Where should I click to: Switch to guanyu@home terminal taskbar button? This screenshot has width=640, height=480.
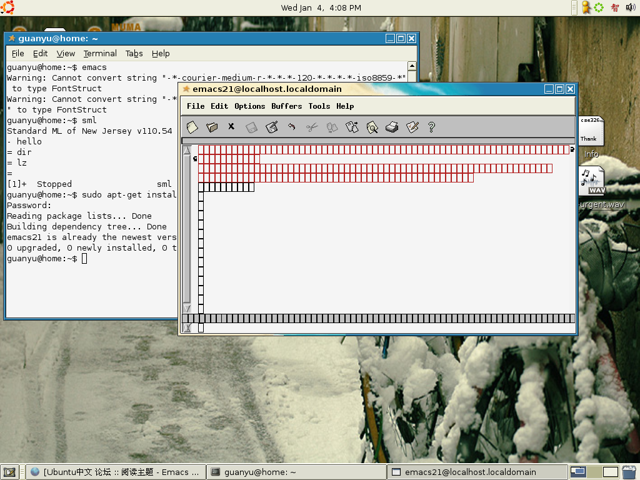click(297, 472)
